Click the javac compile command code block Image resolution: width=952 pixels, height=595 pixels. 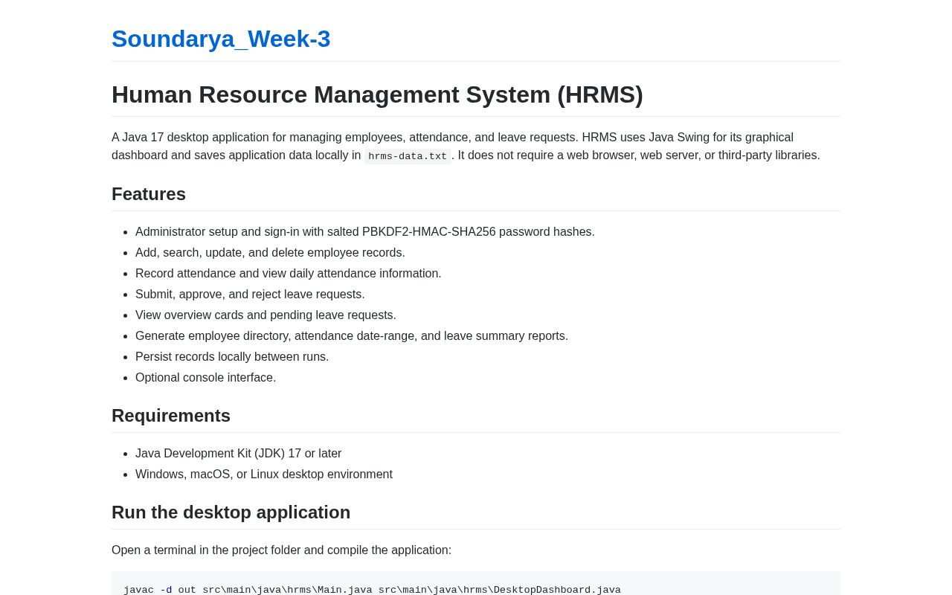pyautogui.click(x=476, y=585)
